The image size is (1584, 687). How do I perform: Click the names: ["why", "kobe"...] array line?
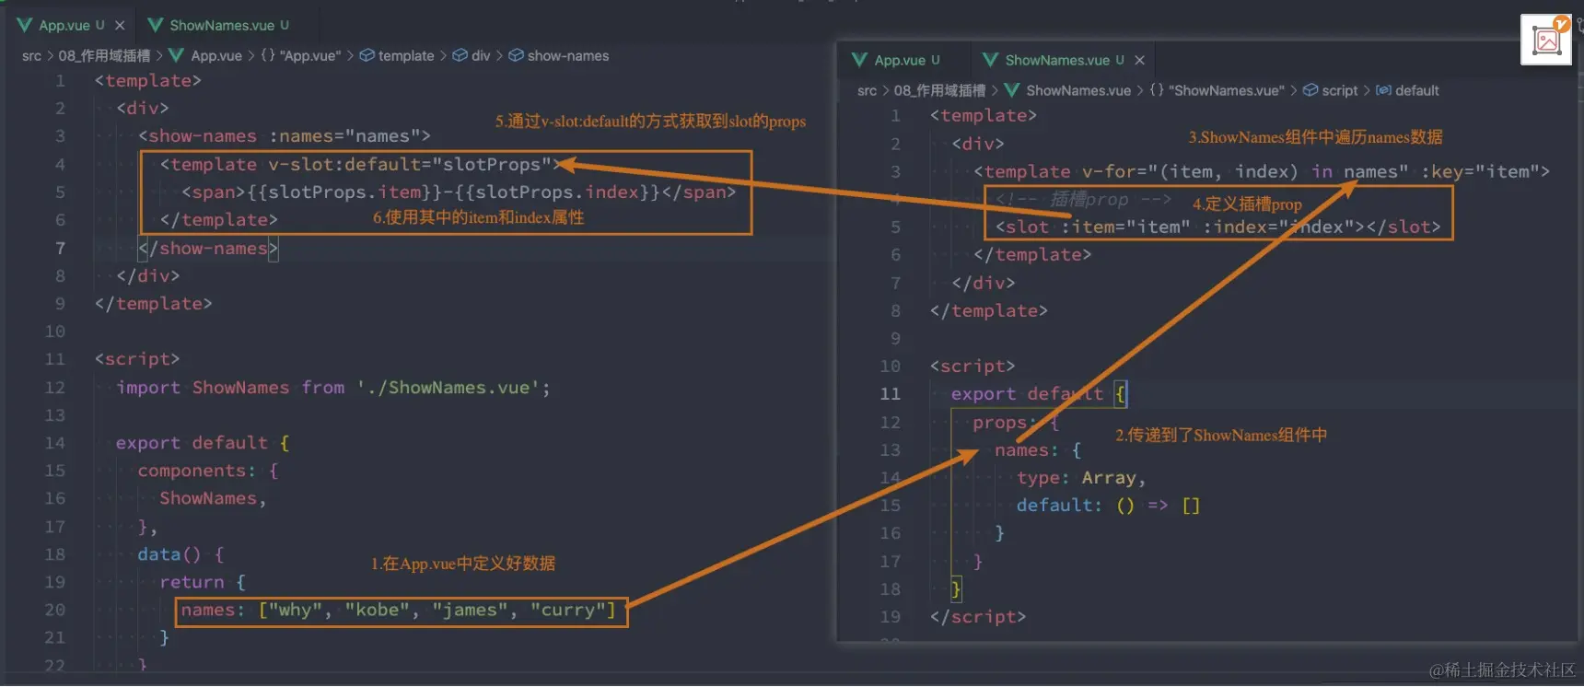point(399,610)
